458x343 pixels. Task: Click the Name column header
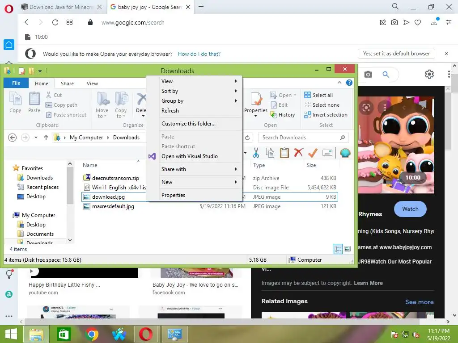tap(90, 165)
